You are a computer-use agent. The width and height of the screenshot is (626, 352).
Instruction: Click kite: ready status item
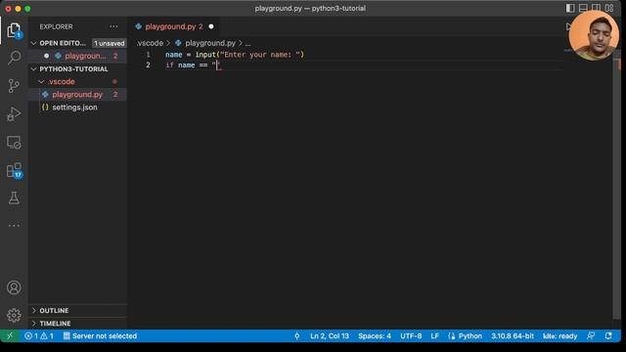click(x=559, y=336)
